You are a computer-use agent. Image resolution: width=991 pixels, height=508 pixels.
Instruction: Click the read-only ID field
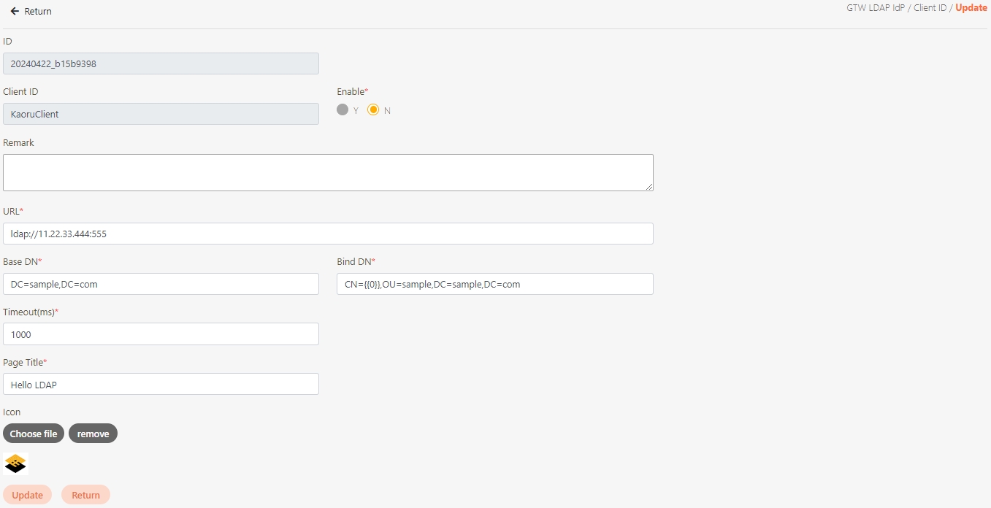tap(161, 64)
